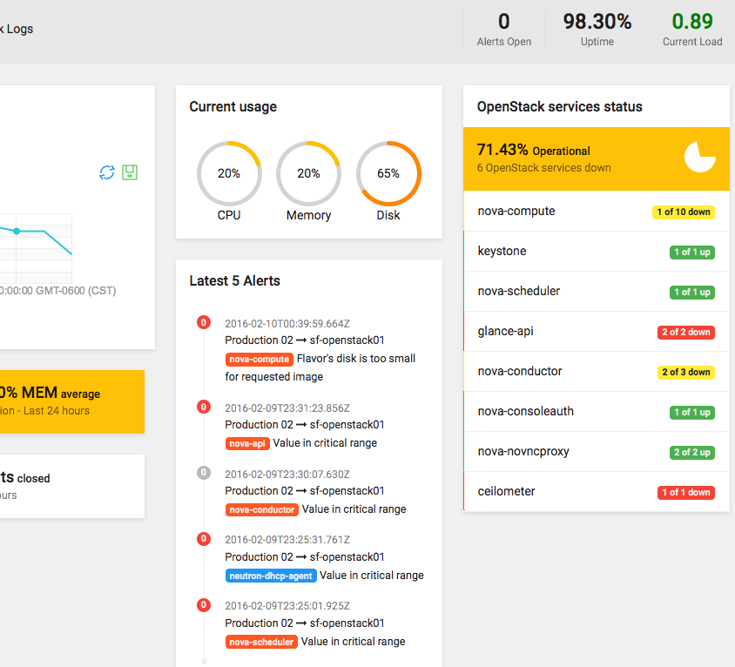Screen dimensions: 735x667
Task: Click the 2016-02-09T23:25:31.761Z timestamp
Action: [287, 540]
